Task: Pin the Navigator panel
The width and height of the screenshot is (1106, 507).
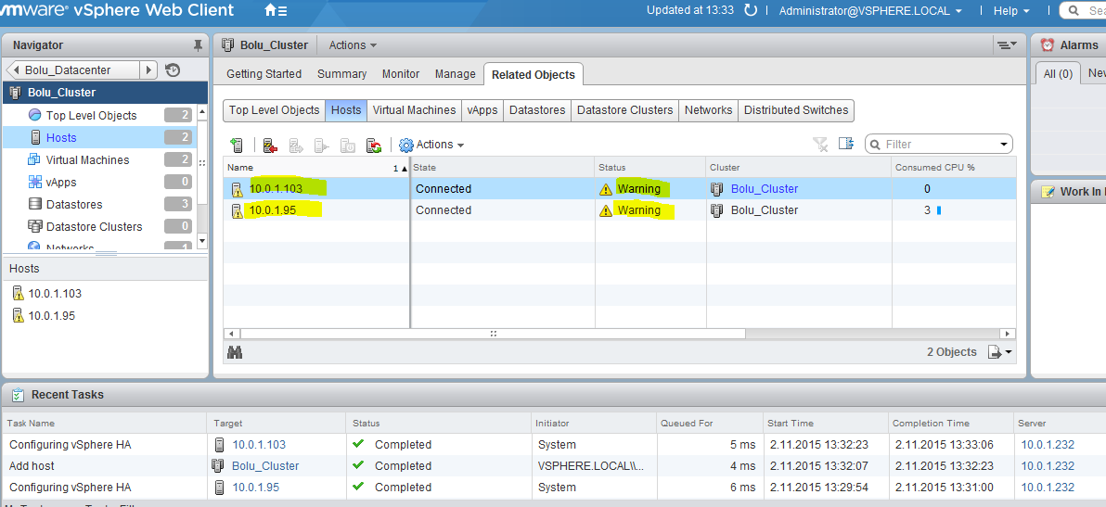Action: [198, 45]
